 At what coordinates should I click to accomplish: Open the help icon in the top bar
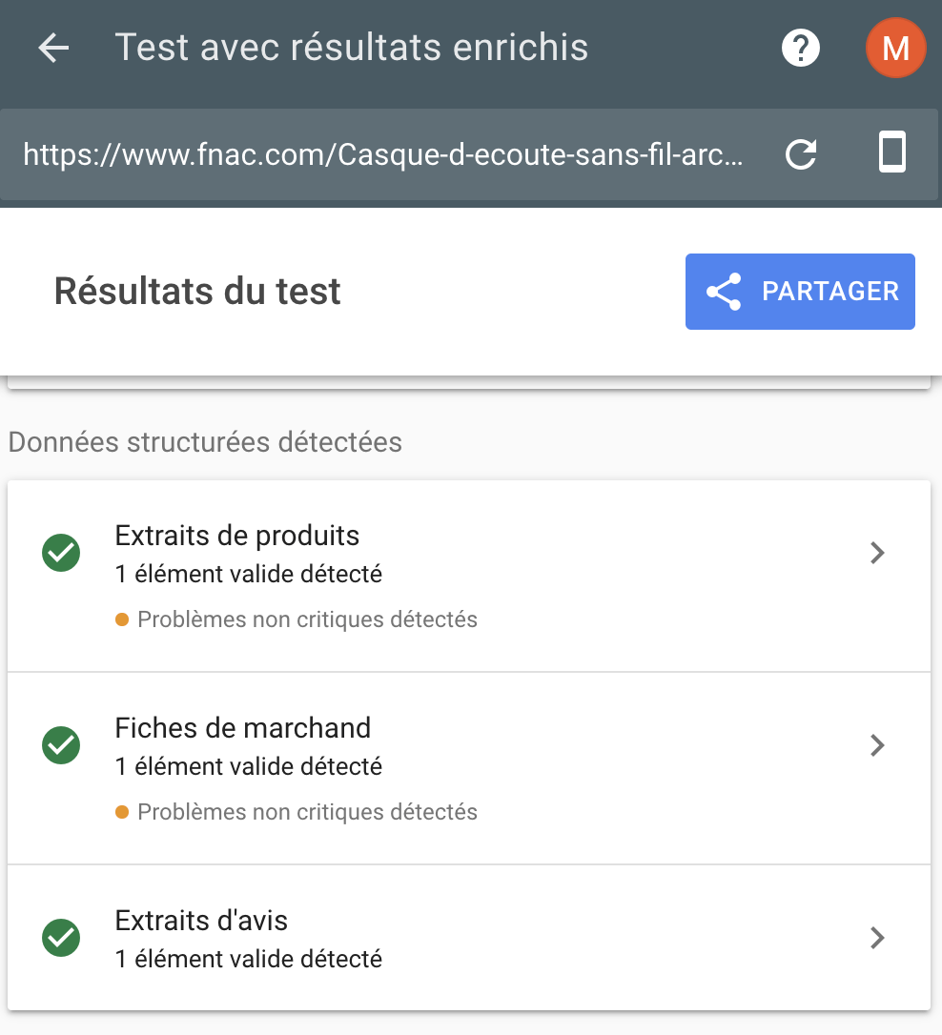pos(800,48)
